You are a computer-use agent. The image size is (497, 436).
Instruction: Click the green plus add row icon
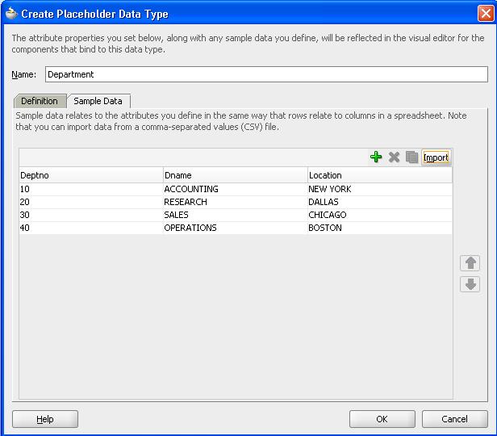376,157
